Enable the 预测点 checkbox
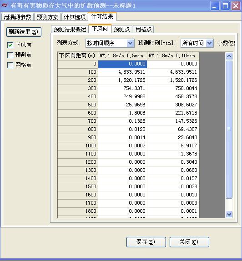Image resolution: width=242 pixels, height=261 pixels. coord(10,55)
